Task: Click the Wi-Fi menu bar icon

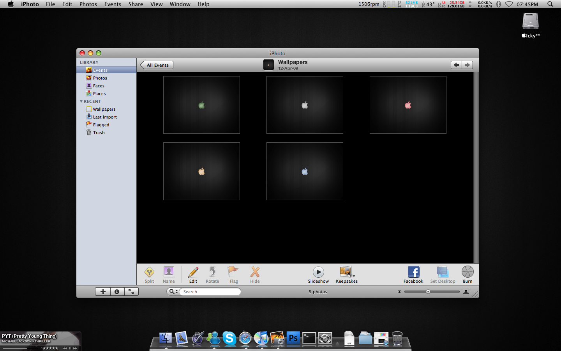Action: pos(509,4)
